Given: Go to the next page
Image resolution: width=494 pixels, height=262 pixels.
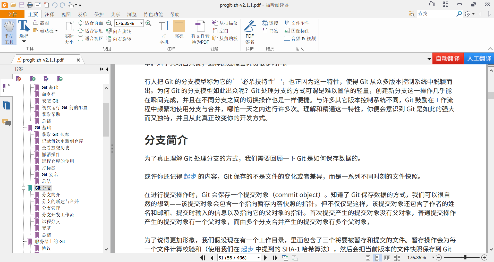Looking at the screenshot, I should [266, 258].
